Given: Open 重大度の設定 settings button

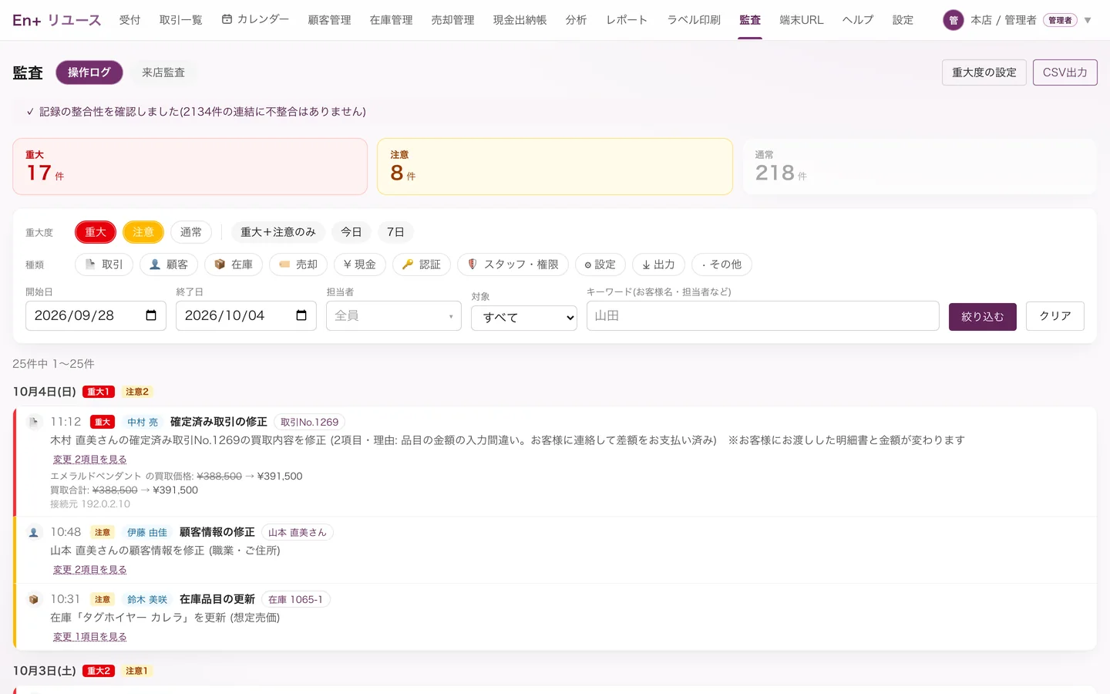Looking at the screenshot, I should point(984,72).
